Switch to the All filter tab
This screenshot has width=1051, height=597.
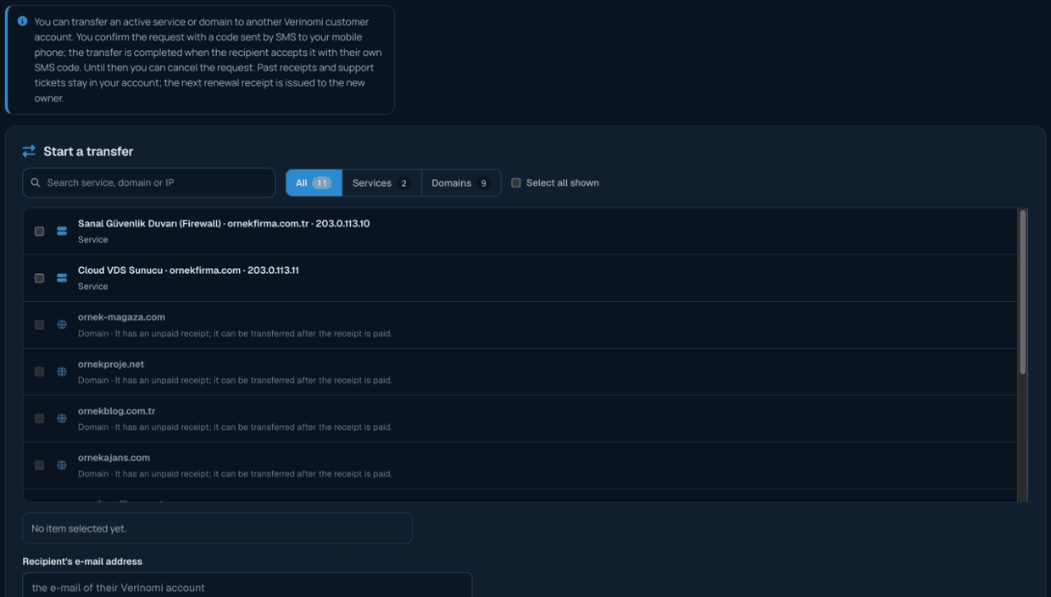[314, 183]
